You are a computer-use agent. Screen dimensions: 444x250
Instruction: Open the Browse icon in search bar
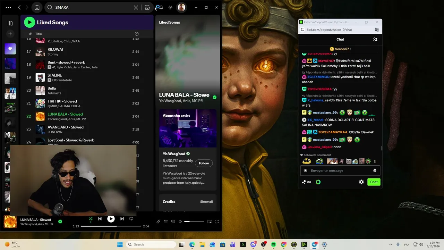point(147,7)
